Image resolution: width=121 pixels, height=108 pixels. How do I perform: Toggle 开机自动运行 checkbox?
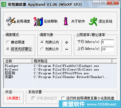33,98
